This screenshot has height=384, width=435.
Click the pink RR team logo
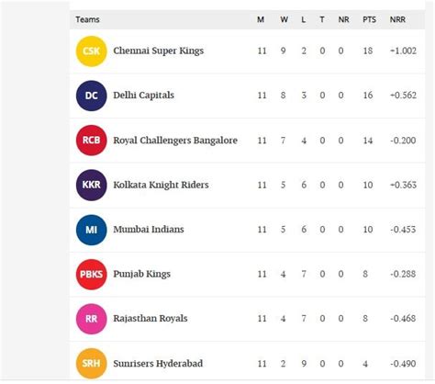coord(92,319)
